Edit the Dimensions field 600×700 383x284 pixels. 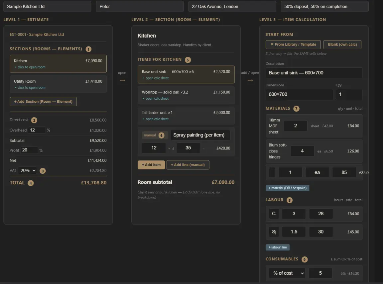pos(299,94)
